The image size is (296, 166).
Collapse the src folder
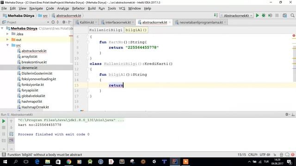(7, 45)
